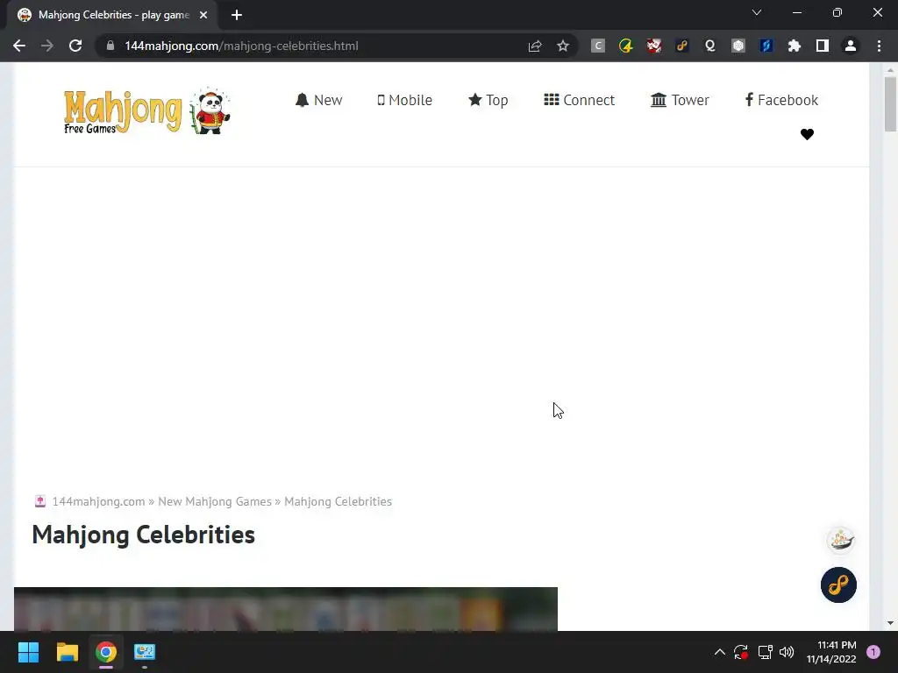Open the Windows Start menu
The image size is (898, 673).
29,652
